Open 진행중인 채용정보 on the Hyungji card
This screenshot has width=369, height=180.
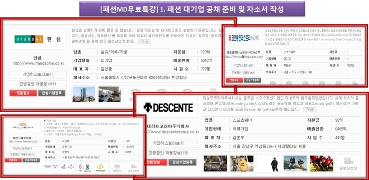tap(22, 155)
